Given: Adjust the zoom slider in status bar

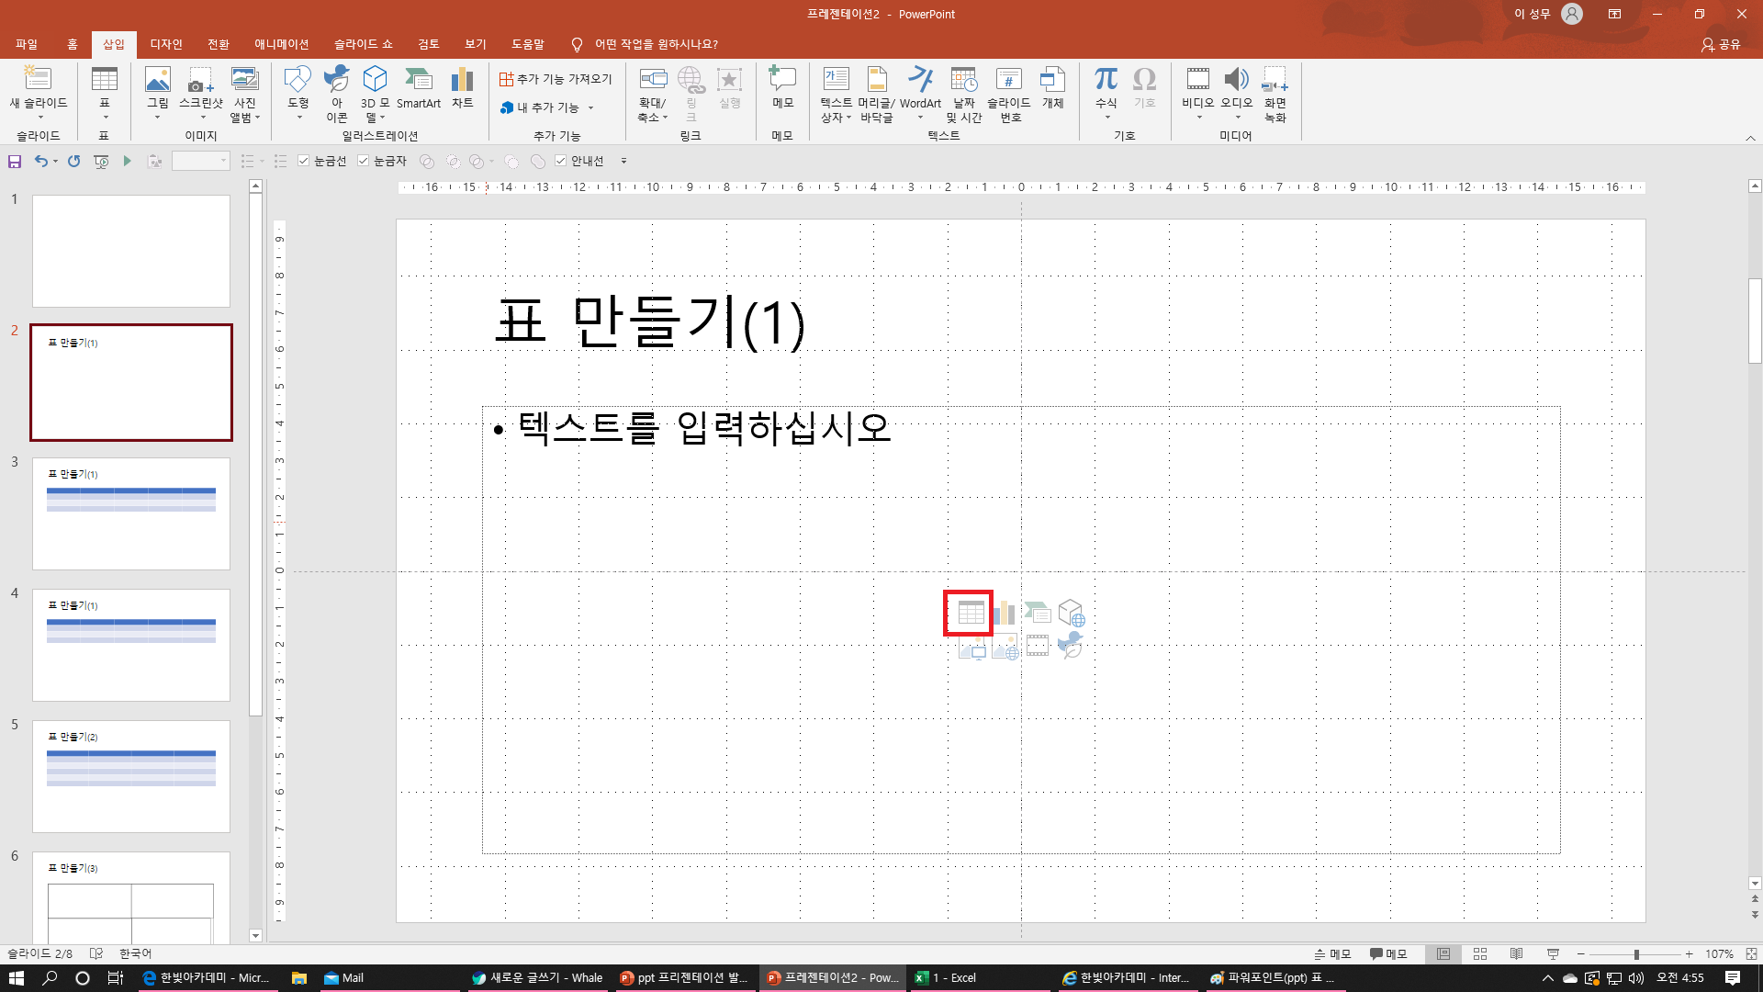Looking at the screenshot, I should click(1636, 954).
